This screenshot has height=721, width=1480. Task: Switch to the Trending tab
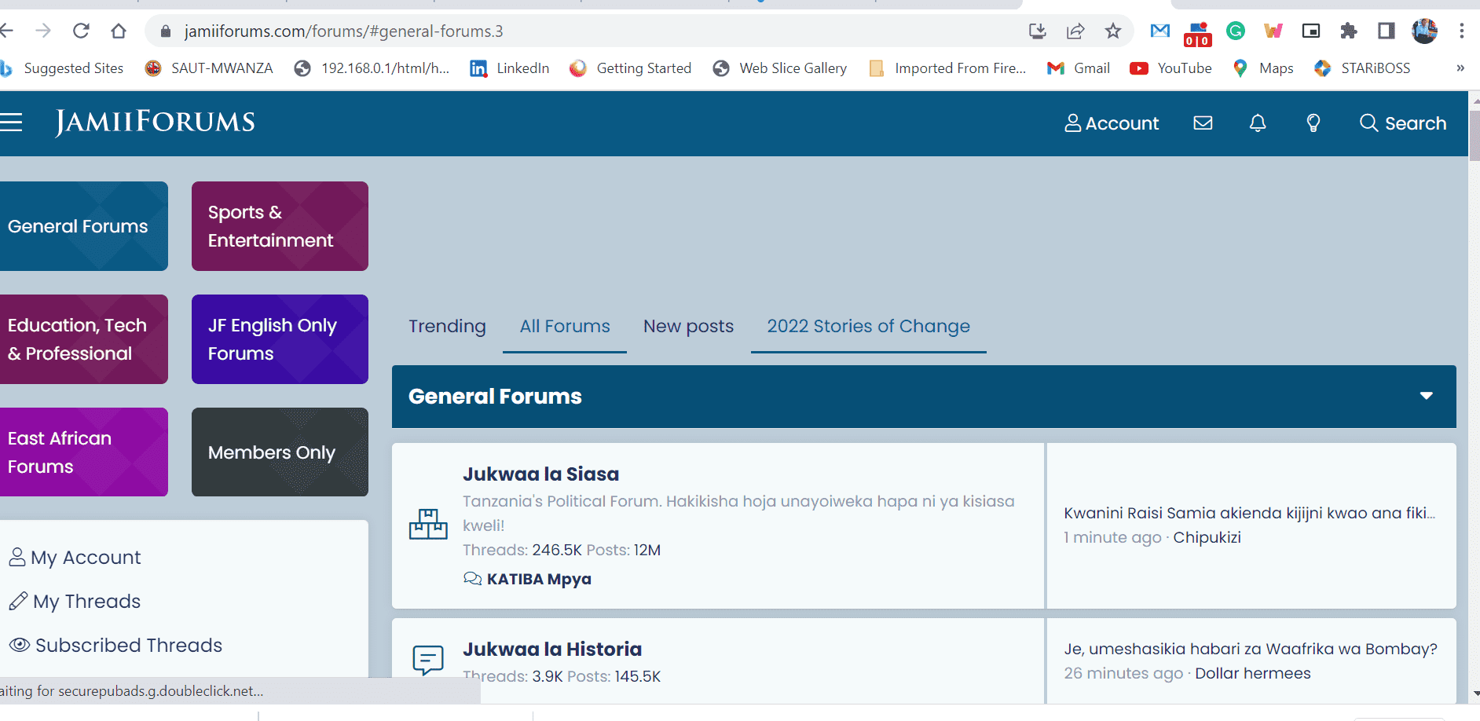pyautogui.click(x=447, y=326)
